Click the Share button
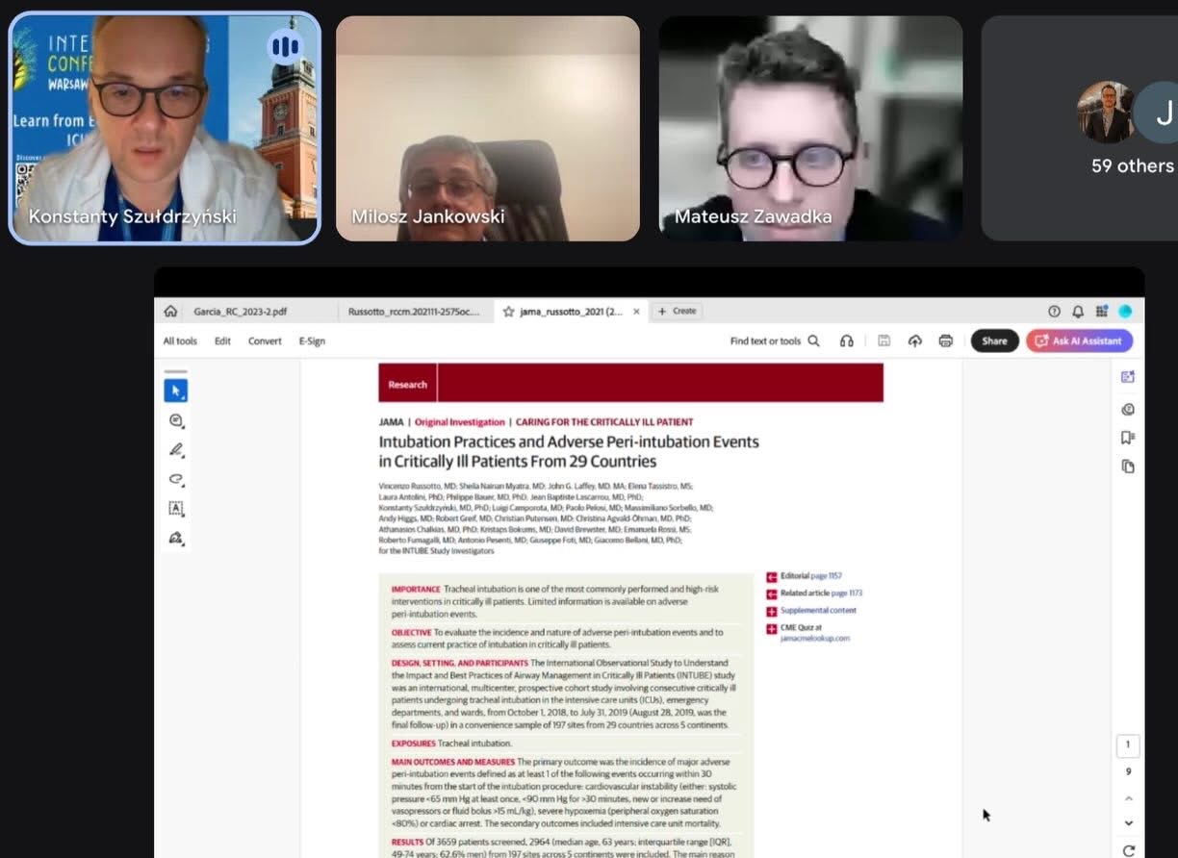The width and height of the screenshot is (1178, 858). coord(994,341)
